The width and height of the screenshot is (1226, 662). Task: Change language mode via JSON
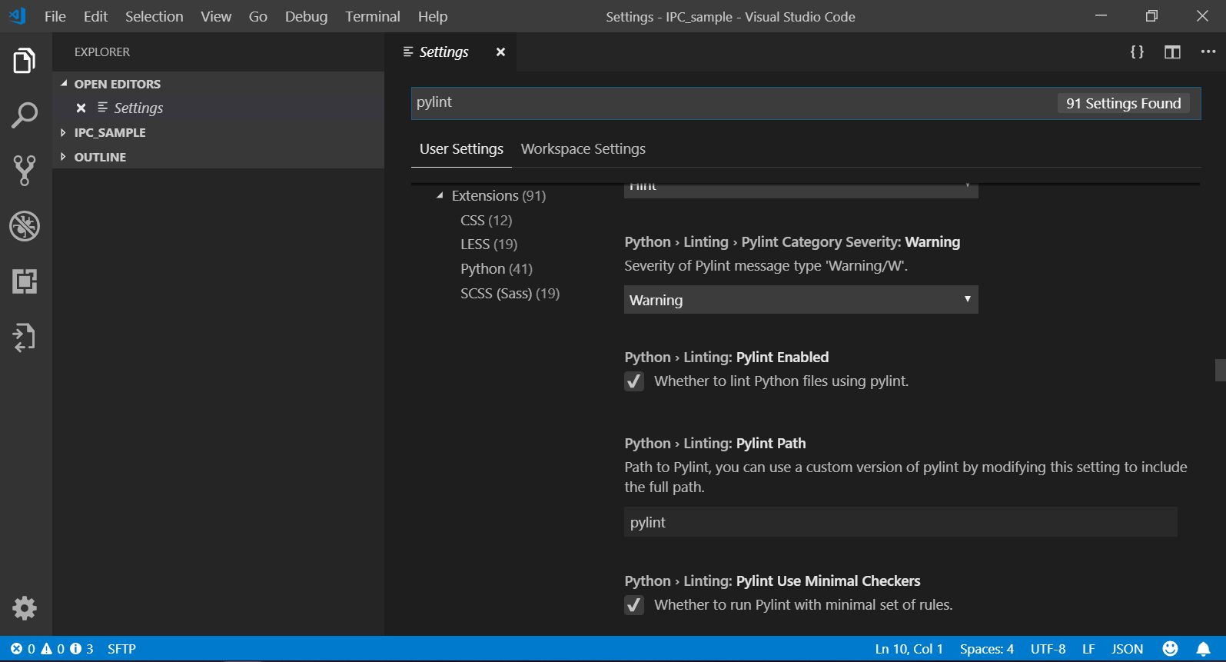click(x=1128, y=649)
